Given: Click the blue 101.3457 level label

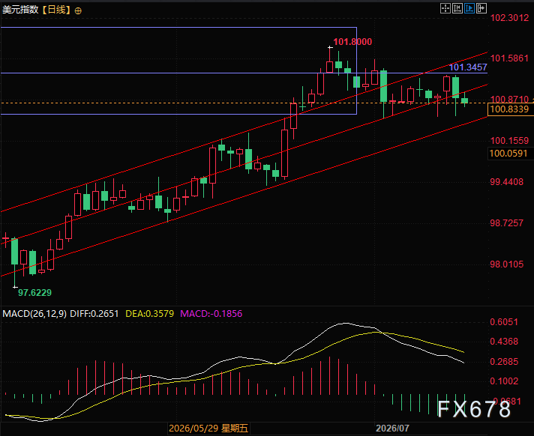Looking at the screenshot, I should pyautogui.click(x=468, y=67).
